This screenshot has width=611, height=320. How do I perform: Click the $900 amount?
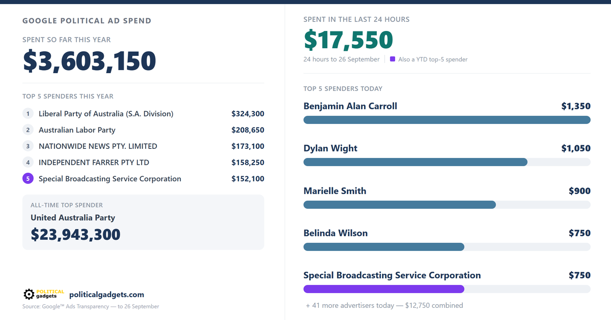pos(579,191)
